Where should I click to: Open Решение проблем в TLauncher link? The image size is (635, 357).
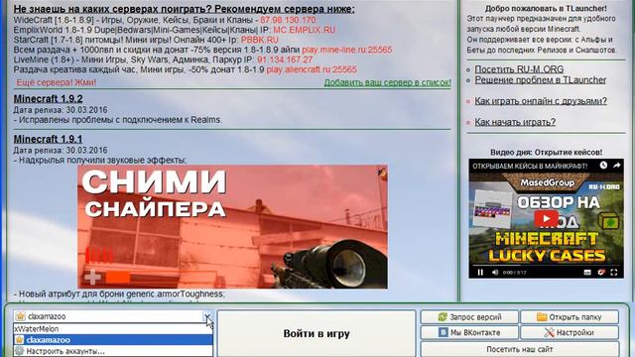(540, 79)
